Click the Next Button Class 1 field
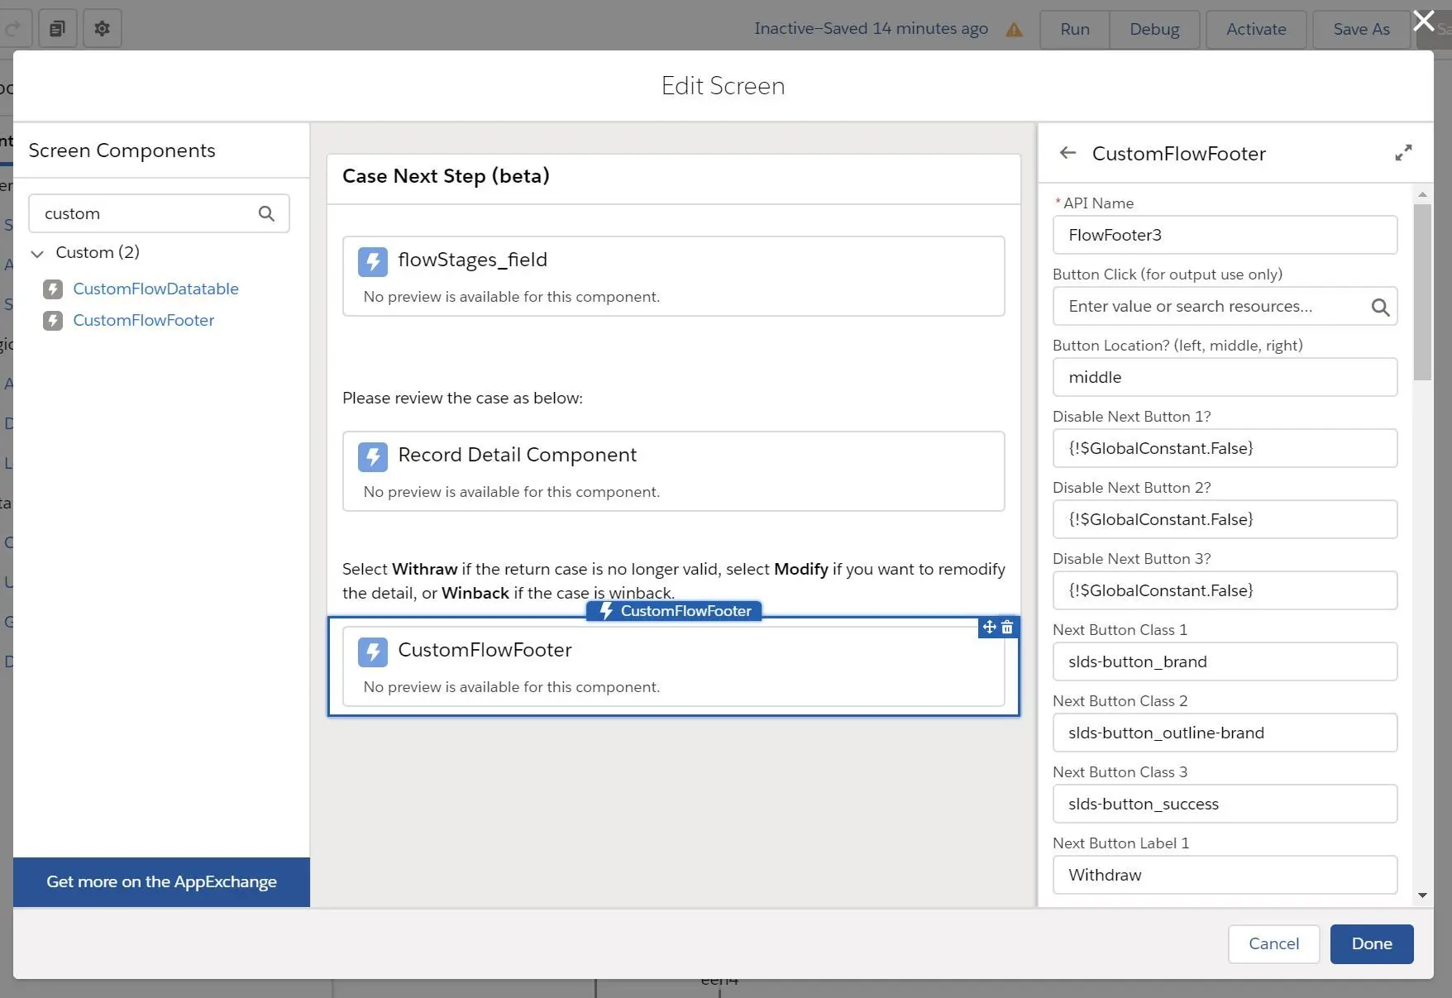Viewport: 1452px width, 998px height. [1225, 661]
